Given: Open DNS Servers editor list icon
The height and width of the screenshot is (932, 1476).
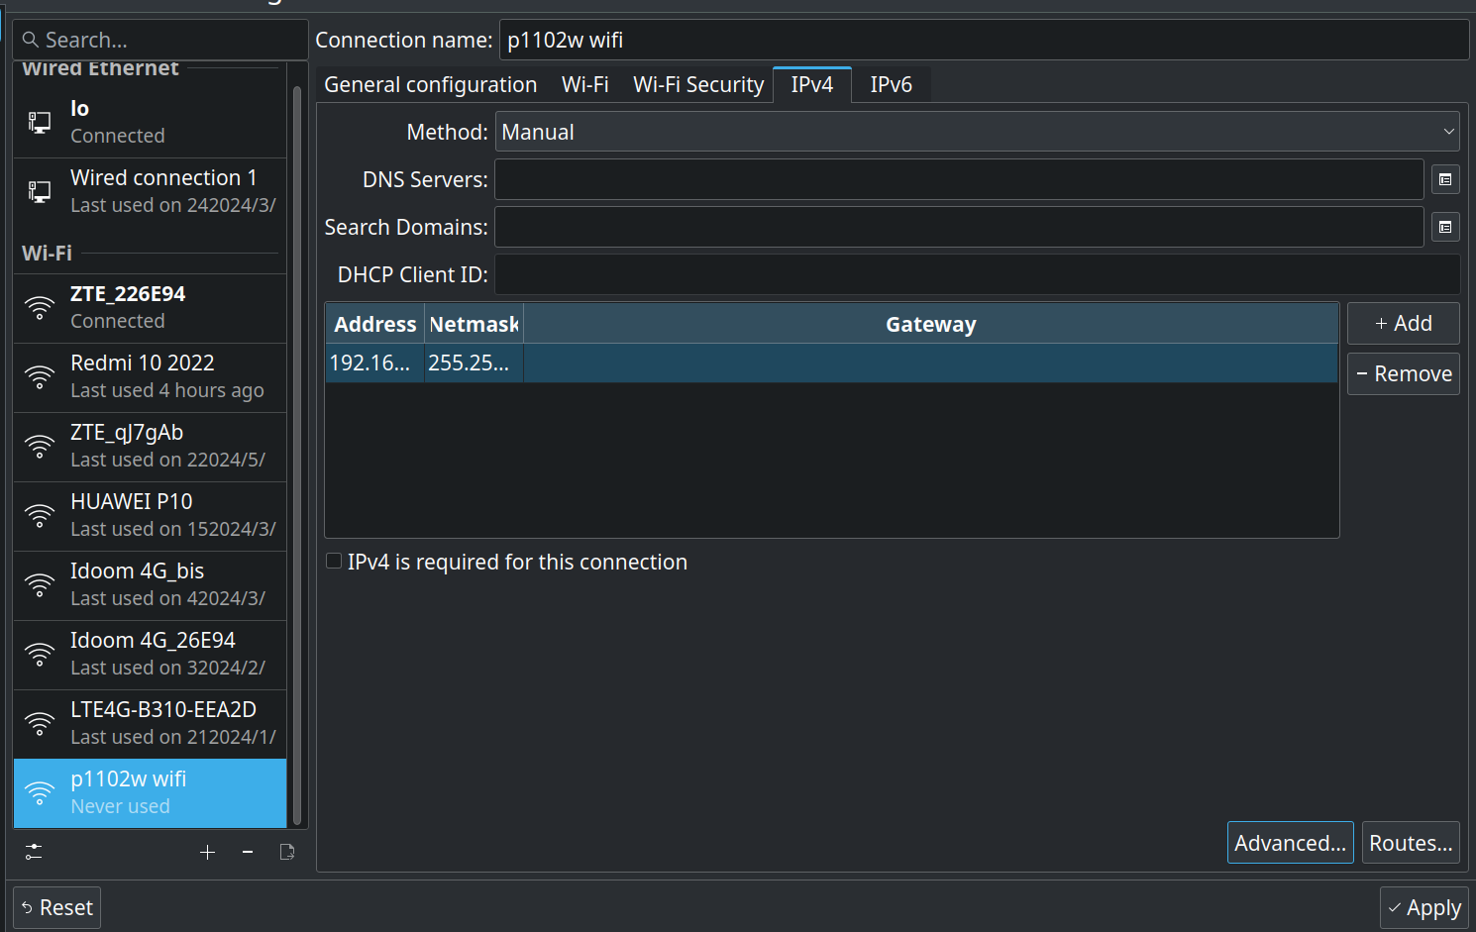Looking at the screenshot, I should pyautogui.click(x=1445, y=179).
